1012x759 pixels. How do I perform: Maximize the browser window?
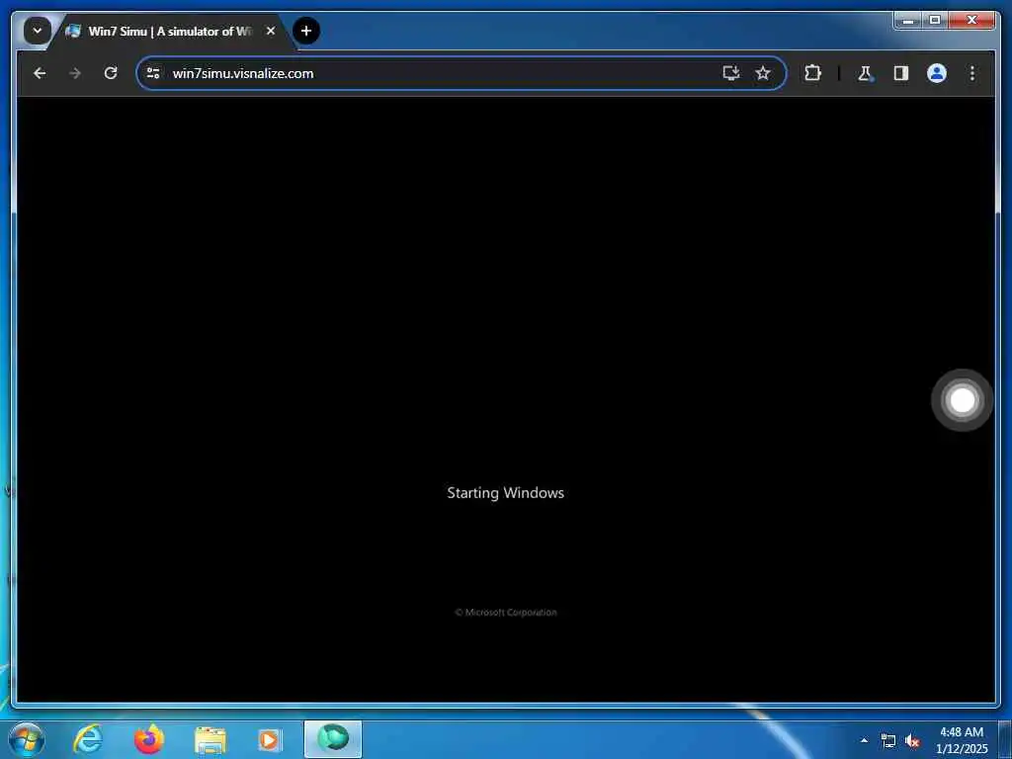tap(935, 21)
